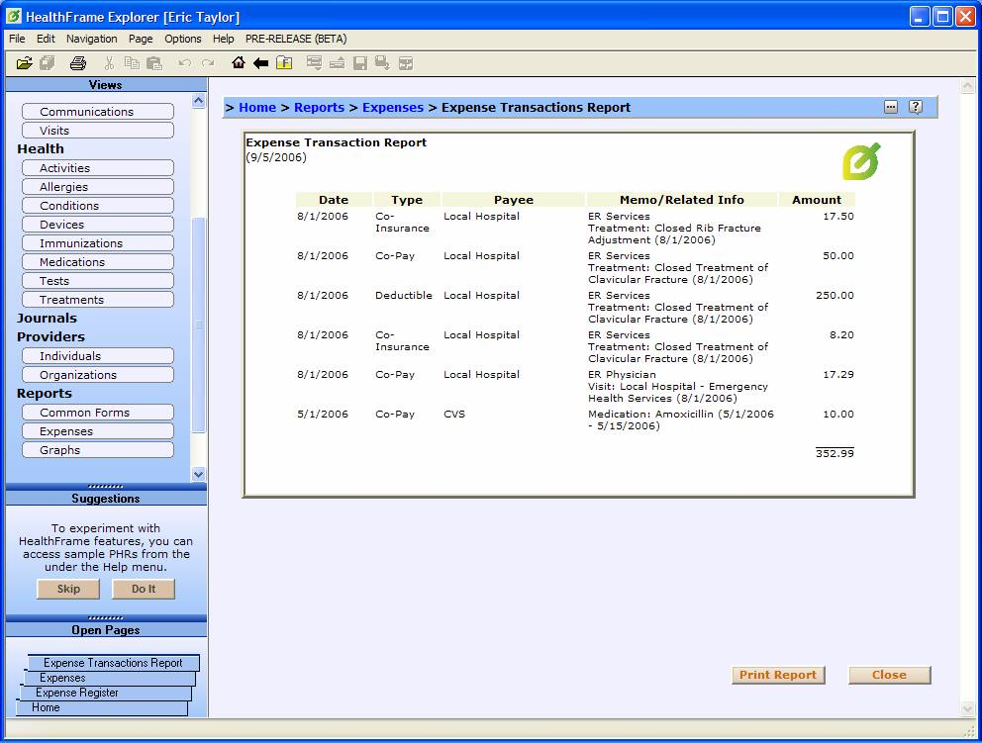Open the Help menu

(224, 39)
